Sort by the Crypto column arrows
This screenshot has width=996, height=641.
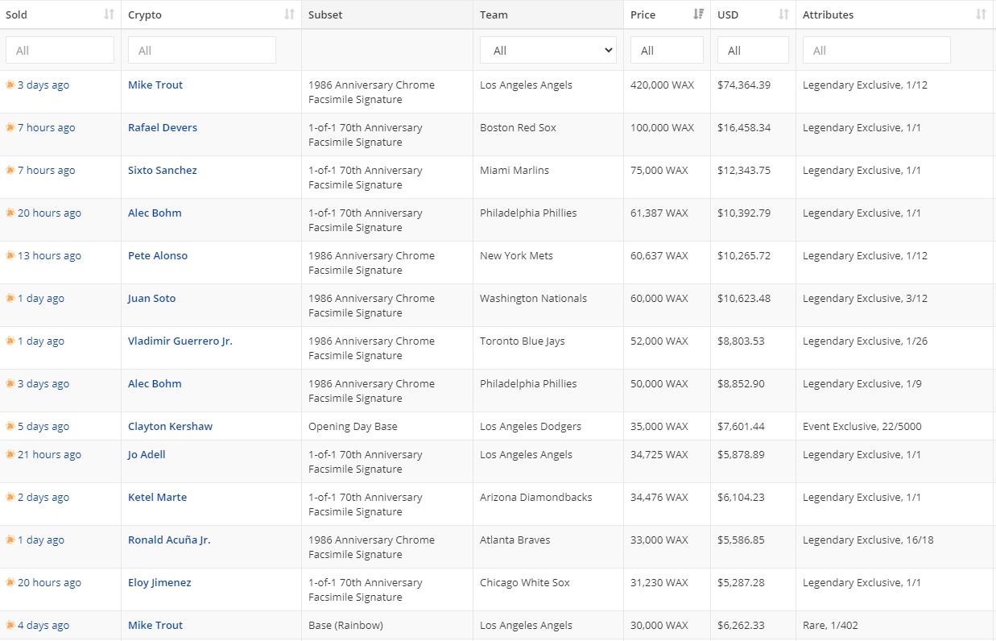pyautogui.click(x=290, y=14)
